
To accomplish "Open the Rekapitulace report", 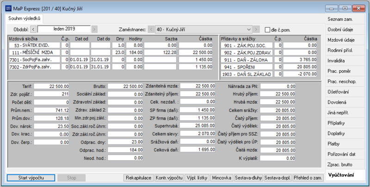I will pos(138,178).
